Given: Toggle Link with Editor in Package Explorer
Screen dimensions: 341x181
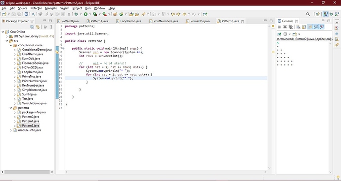Looking at the screenshot, I should tap(38, 27).
